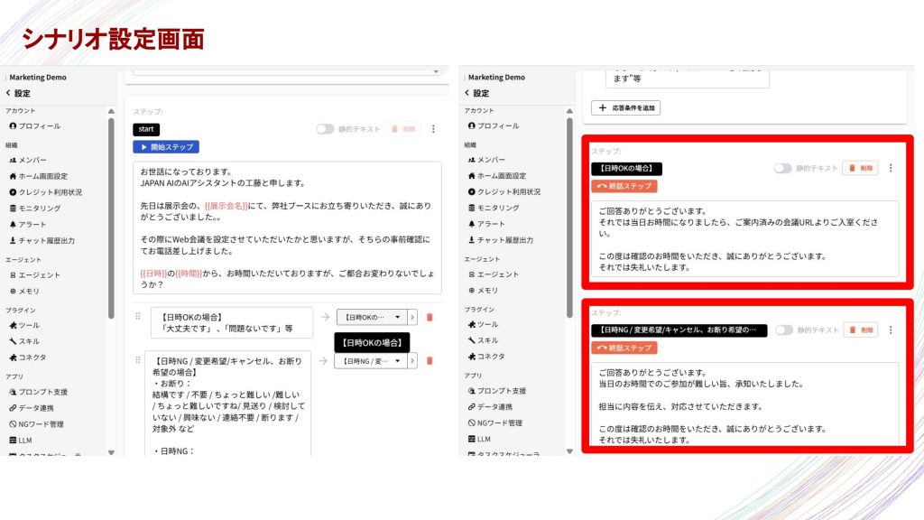Image resolution: width=924 pixels, height=520 pixels.
Task: Select クレジット利用状況 in the right panel sidebar
Action: pyautogui.click(x=508, y=191)
